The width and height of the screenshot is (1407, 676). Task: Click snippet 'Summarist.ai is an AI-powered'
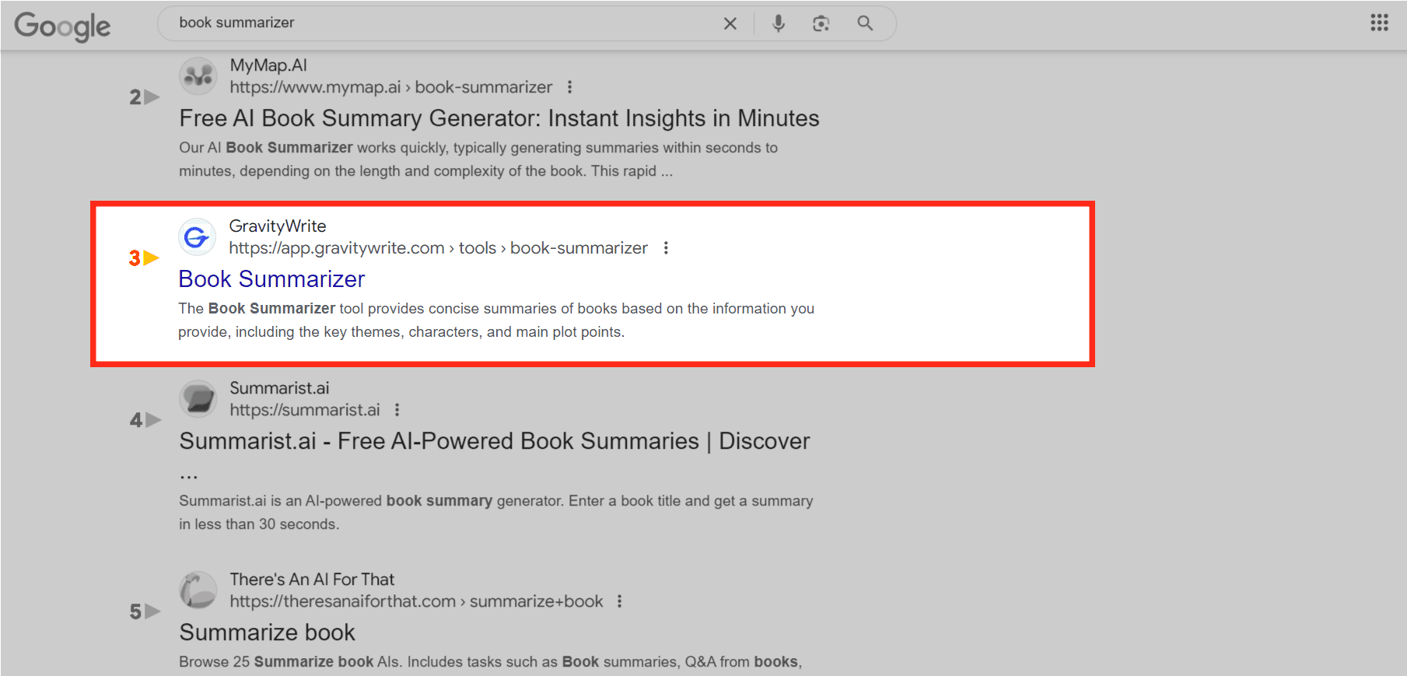point(495,513)
